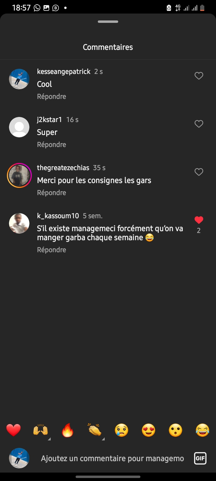The image size is (216, 481).
Task: Tap the raised hands emoji
Action: point(40,430)
